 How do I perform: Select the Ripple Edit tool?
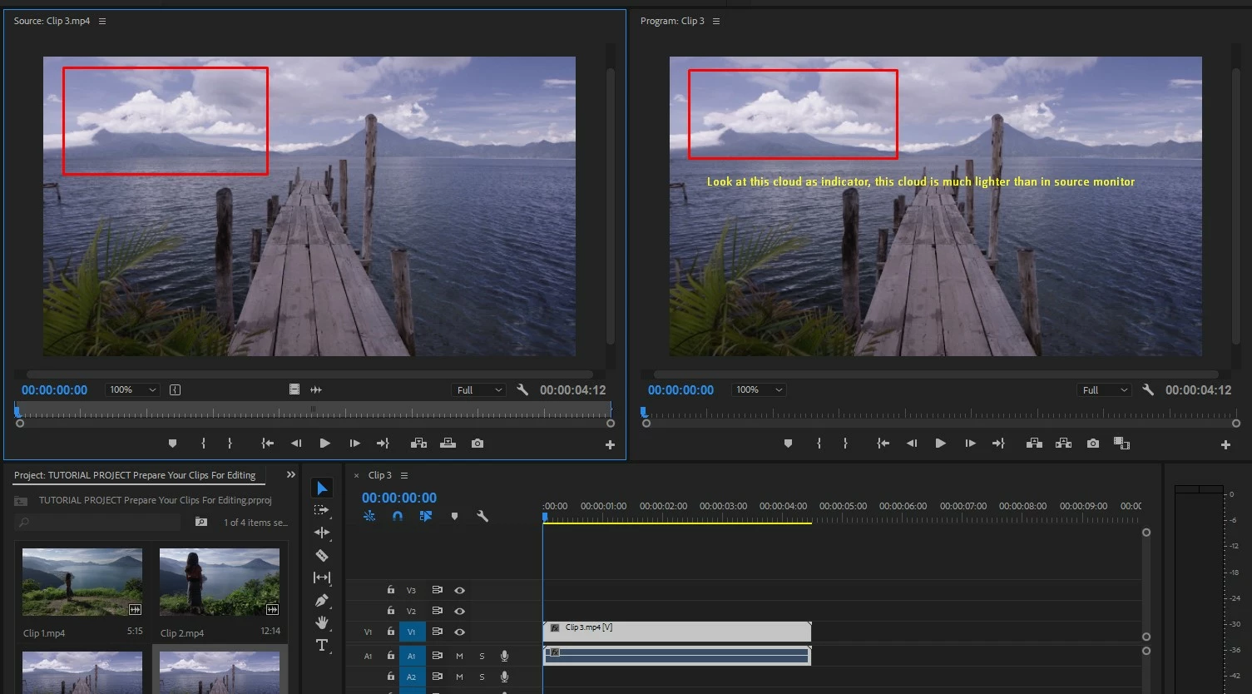tap(322, 533)
